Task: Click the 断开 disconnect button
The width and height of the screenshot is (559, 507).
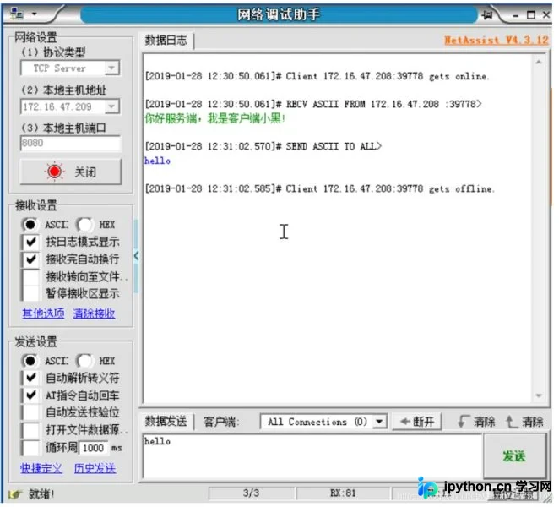Action: 417,422
